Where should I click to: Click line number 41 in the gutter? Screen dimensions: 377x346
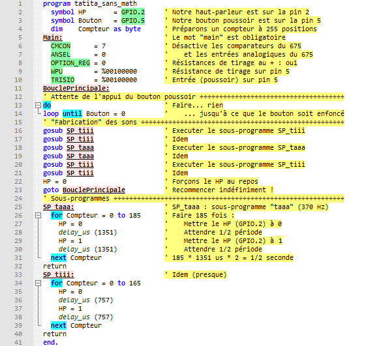(x=18, y=342)
